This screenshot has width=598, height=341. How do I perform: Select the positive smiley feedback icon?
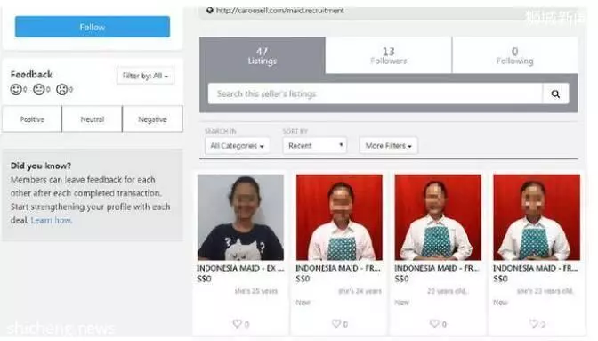(16, 90)
